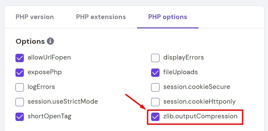Select the PHP options tab
Image resolution: width=268 pixels, height=131 pixels.
[168, 17]
